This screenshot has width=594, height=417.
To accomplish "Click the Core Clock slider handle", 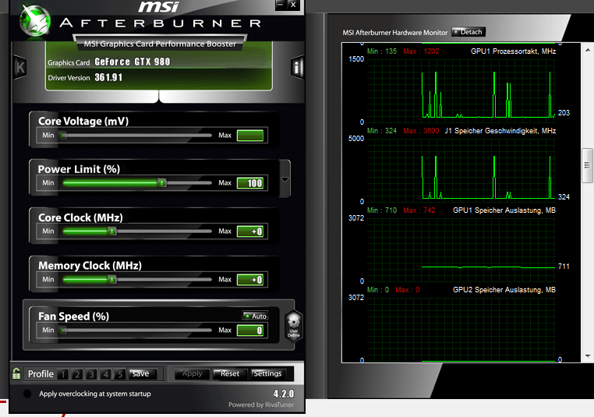I will 111,231.
